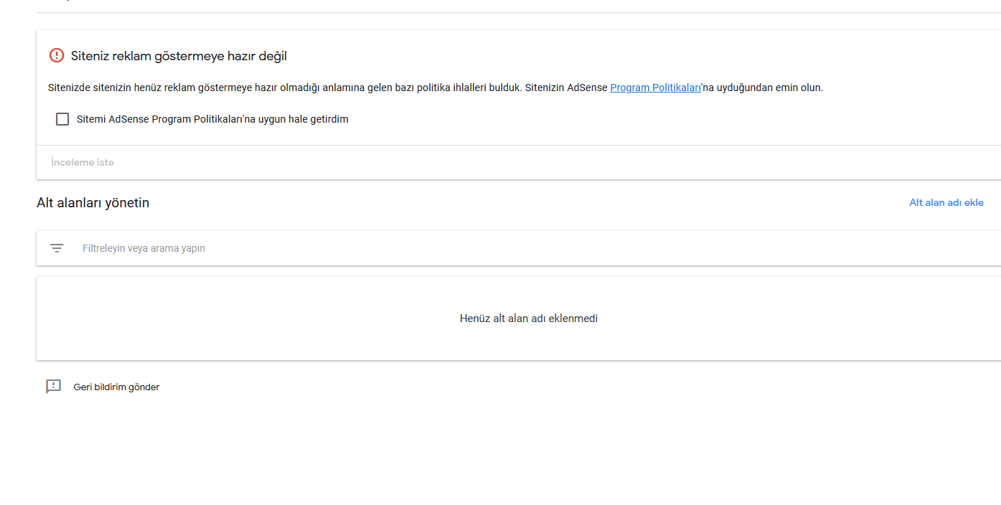Click the 'Sitemi AdSense Program Politikaları'na uygun' label
Screen dimensions: 1001x505
click(x=212, y=119)
